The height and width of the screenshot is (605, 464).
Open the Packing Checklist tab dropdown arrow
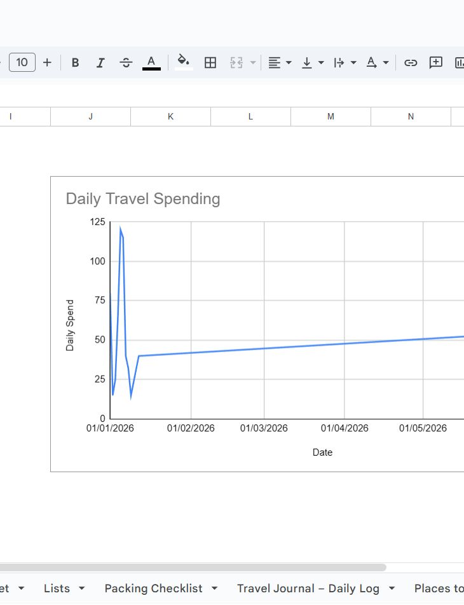click(x=214, y=588)
